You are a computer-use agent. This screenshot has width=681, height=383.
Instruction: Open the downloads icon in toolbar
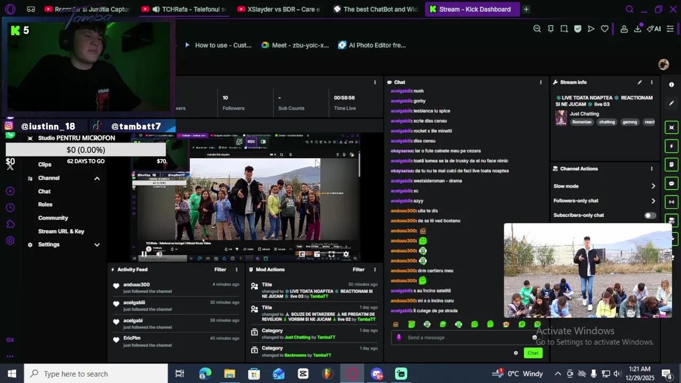[637, 29]
